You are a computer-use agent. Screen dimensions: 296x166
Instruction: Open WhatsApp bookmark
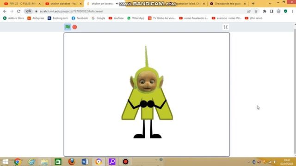point(136,18)
